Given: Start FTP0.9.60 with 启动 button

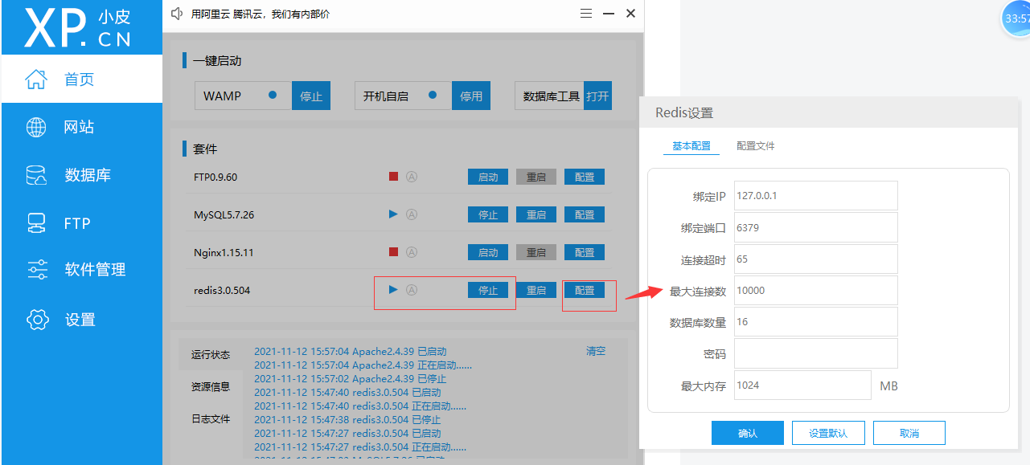Looking at the screenshot, I should 488,177.
